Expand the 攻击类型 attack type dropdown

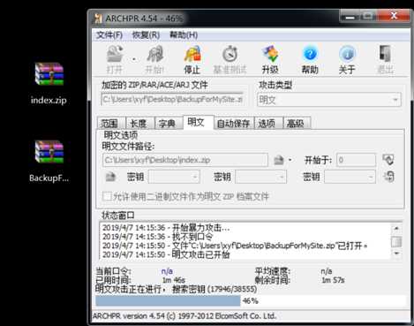395,100
